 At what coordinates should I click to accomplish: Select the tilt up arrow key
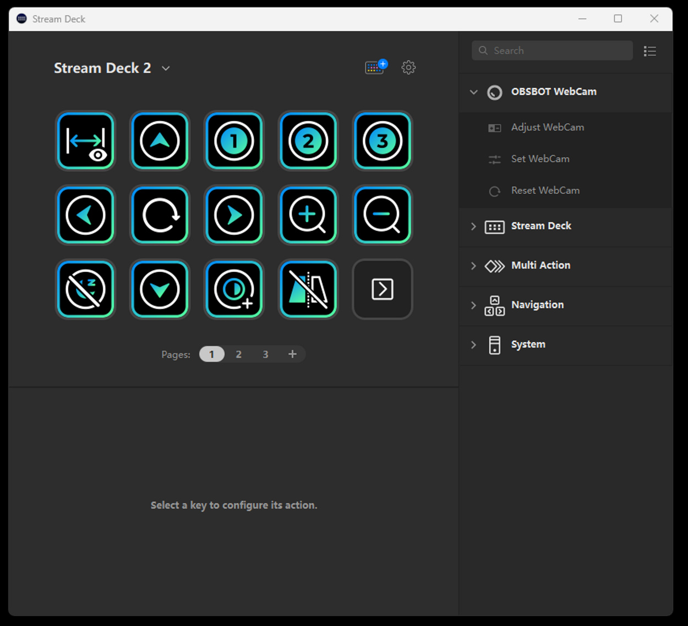click(160, 141)
